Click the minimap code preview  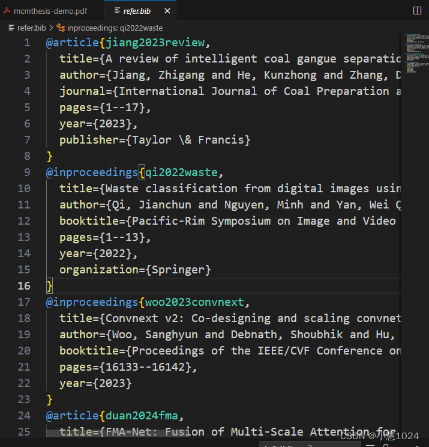(x=417, y=53)
